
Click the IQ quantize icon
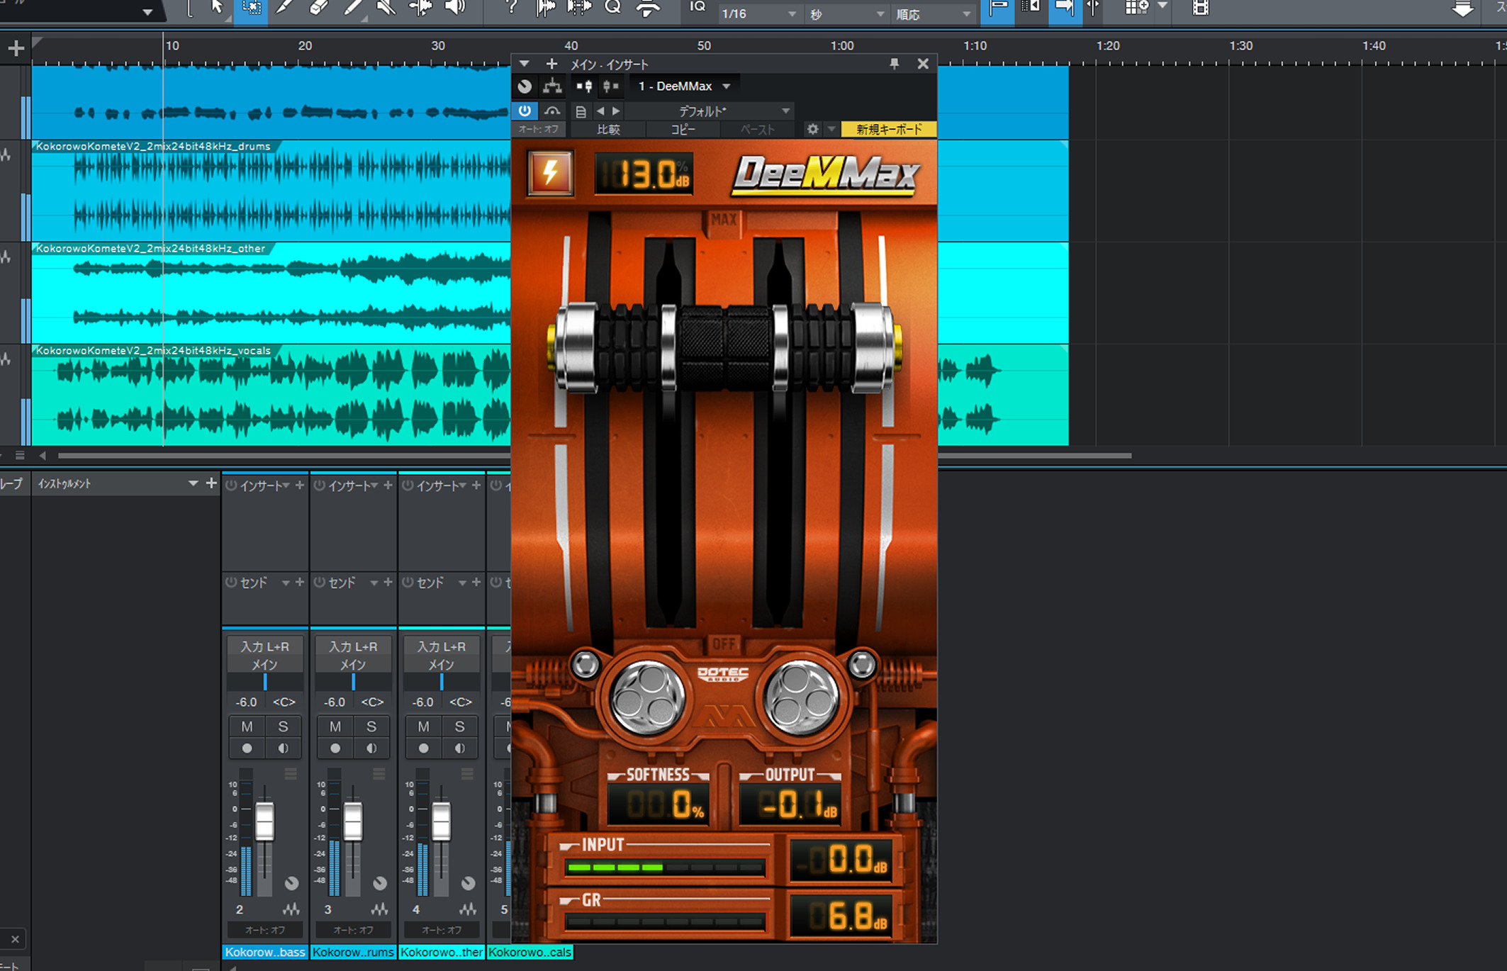698,7
